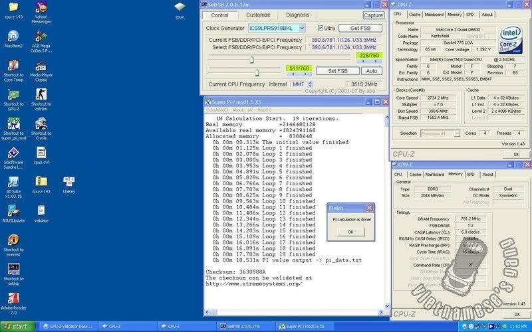Open Clock Generator dropdown ICS9LPRS918BKL
The height and width of the screenshot is (332, 532).
pos(302,28)
